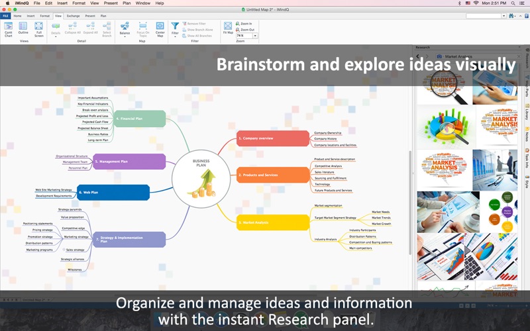The width and height of the screenshot is (530, 331).
Task: Open the Task Info side panel tab
Action: (527, 158)
